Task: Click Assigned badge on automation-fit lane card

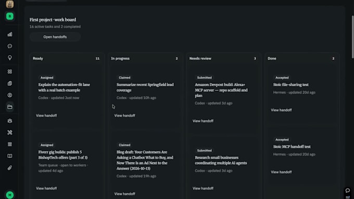Action: (47, 77)
